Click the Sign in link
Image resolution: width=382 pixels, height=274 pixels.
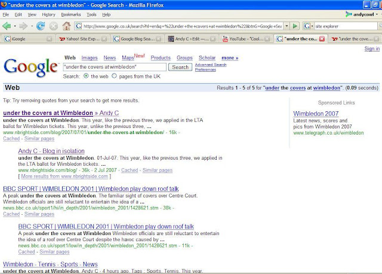point(372,48)
